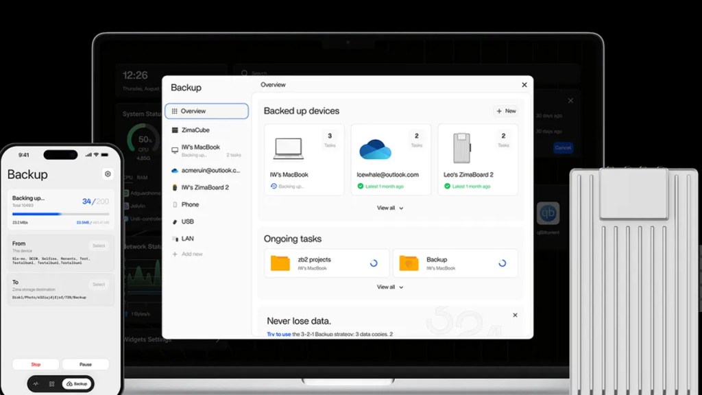Select Backup tab in phone bottom bar
The width and height of the screenshot is (702, 395).
point(77,384)
